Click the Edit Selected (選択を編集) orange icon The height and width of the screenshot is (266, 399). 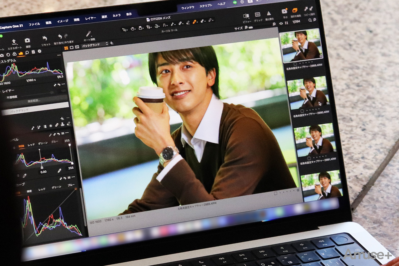294,10
